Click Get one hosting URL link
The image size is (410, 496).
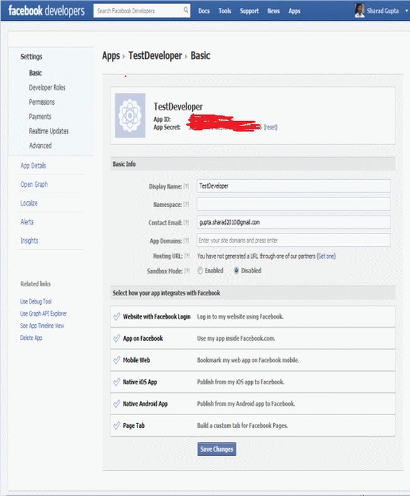[x=326, y=256]
